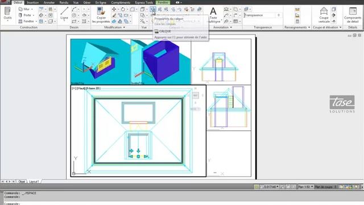364x205 pixels.
Task: Open Composants de détail tool
Action: pos(353,15)
